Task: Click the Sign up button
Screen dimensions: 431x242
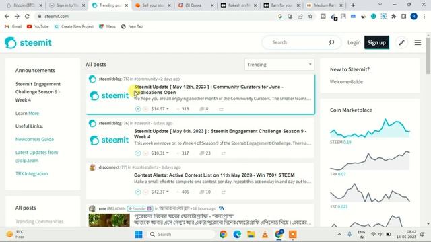Action: point(376,42)
